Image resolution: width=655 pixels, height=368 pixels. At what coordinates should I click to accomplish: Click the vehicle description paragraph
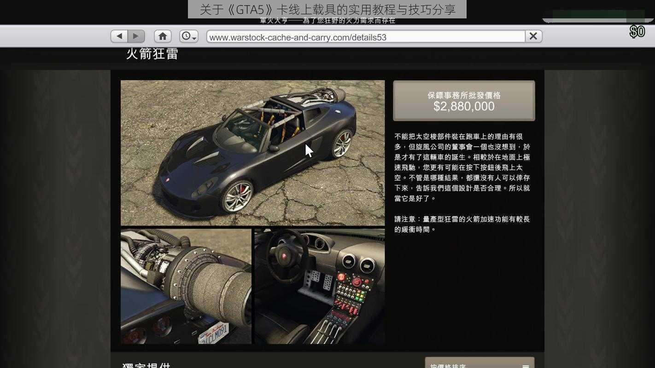462,167
